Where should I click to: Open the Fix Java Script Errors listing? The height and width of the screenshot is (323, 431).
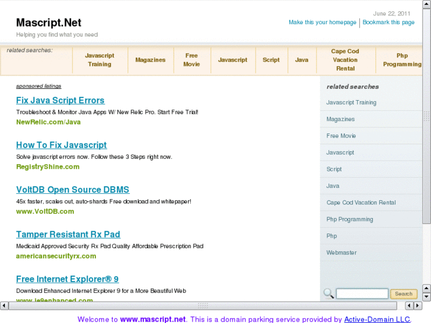click(60, 100)
